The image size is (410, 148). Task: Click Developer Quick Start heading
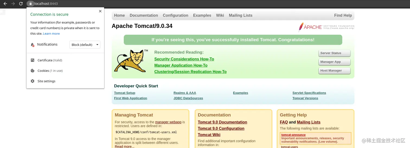coord(136,86)
